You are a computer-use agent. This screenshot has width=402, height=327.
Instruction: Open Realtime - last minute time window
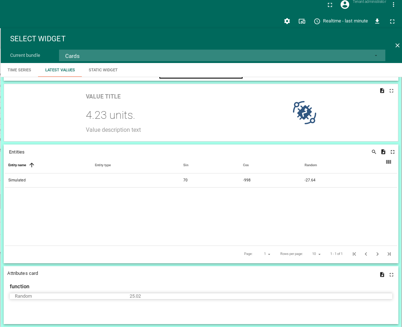341,21
